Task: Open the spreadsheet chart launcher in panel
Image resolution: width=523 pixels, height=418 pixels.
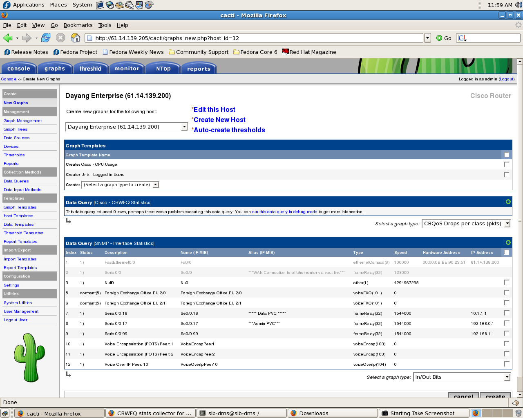Action: tap(149, 5)
